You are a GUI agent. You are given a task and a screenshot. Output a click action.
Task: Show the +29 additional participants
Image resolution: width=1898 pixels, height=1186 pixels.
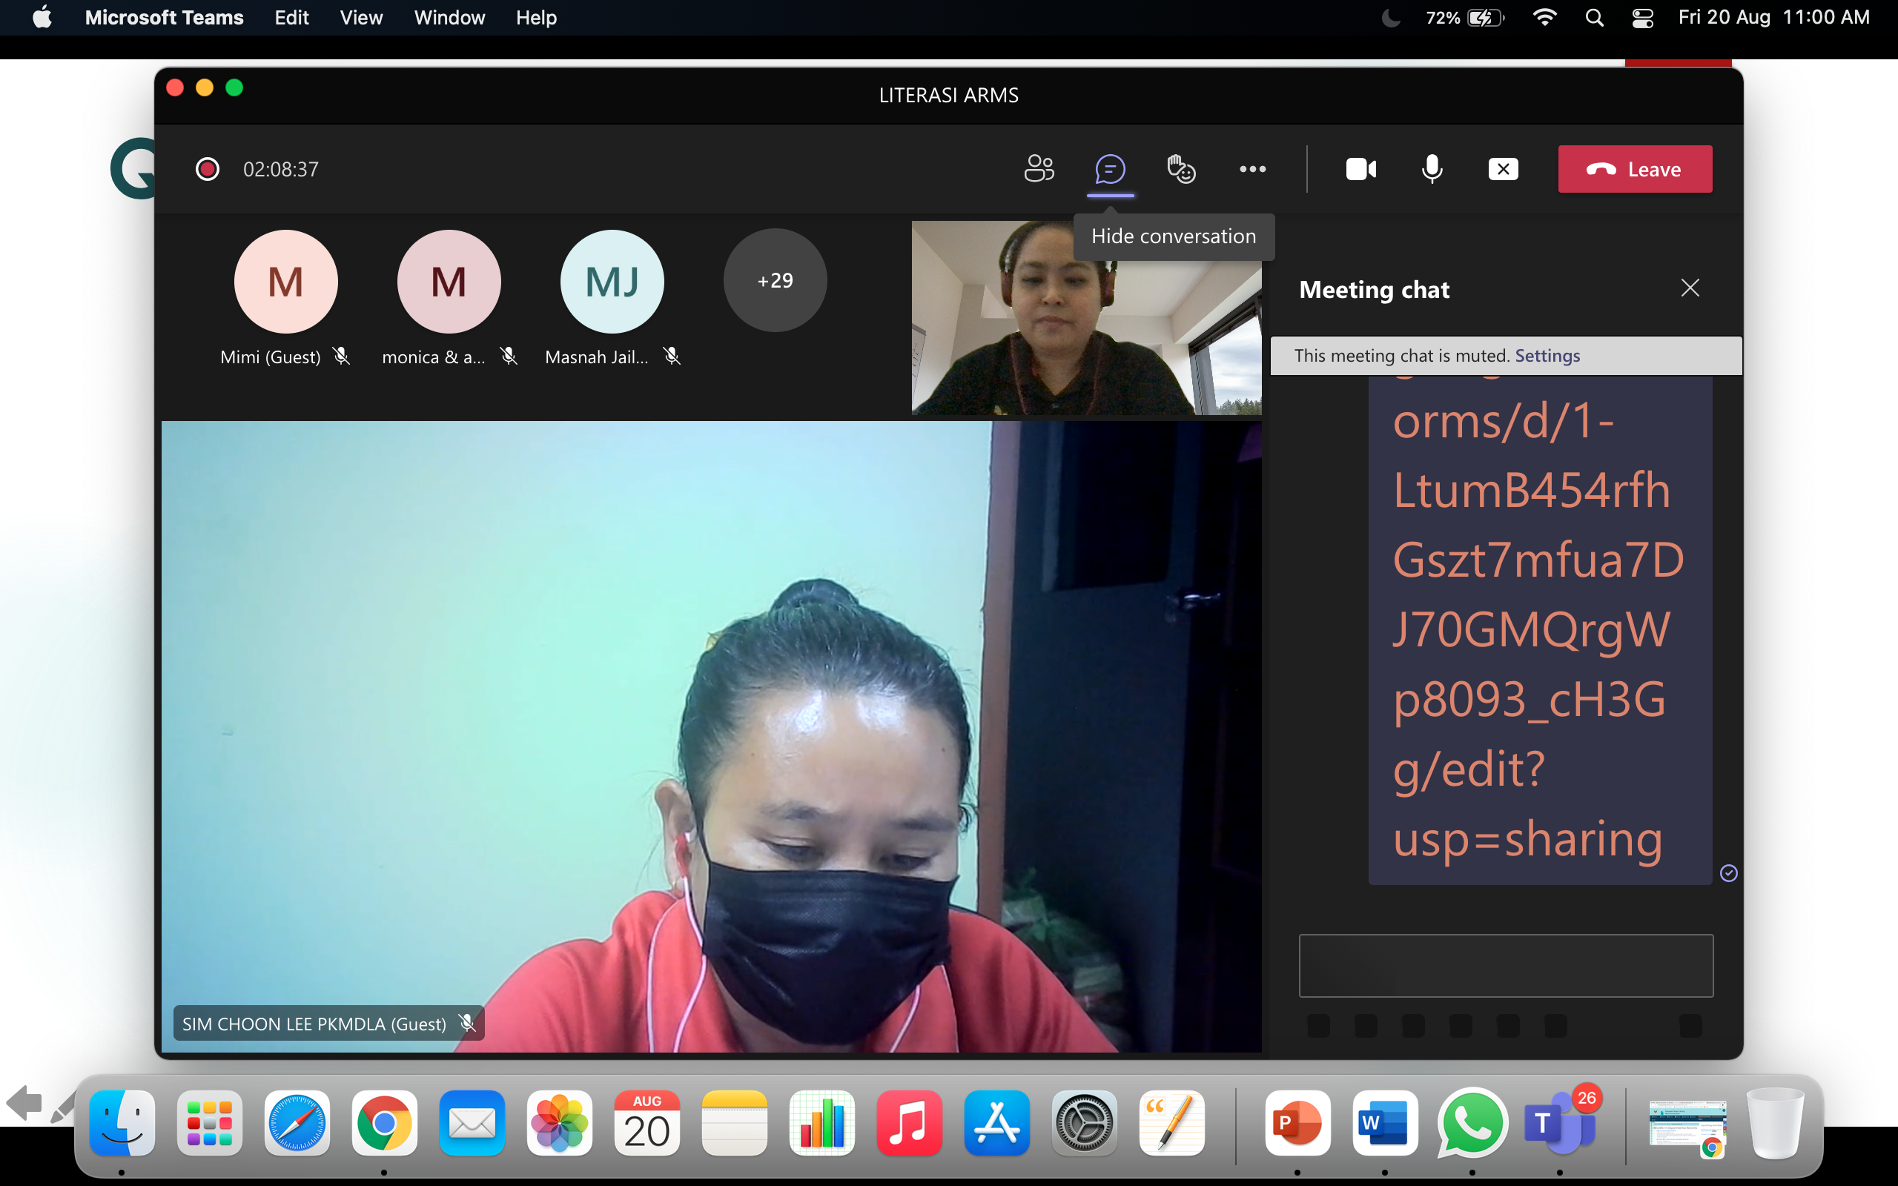pyautogui.click(x=775, y=280)
